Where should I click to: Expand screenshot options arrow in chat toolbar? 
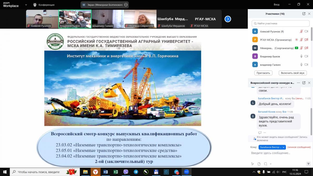coord(271,164)
